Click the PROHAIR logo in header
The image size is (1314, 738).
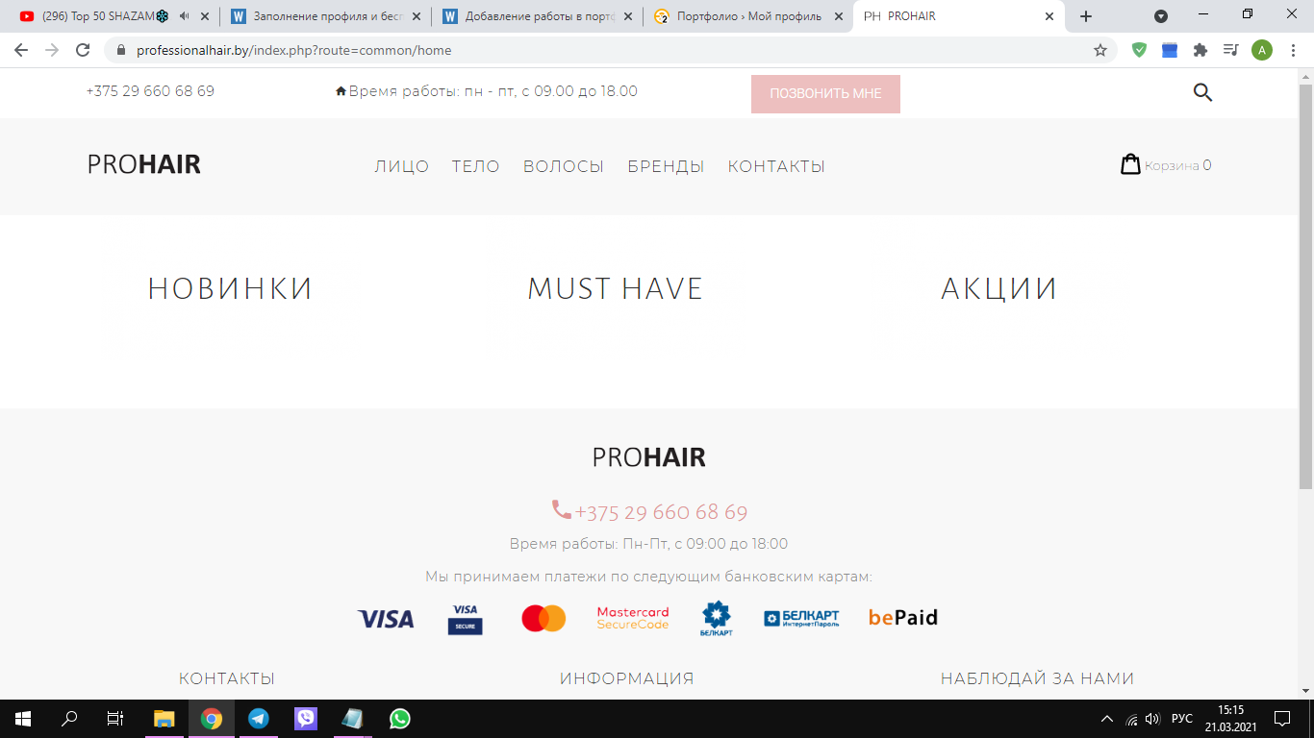144,164
